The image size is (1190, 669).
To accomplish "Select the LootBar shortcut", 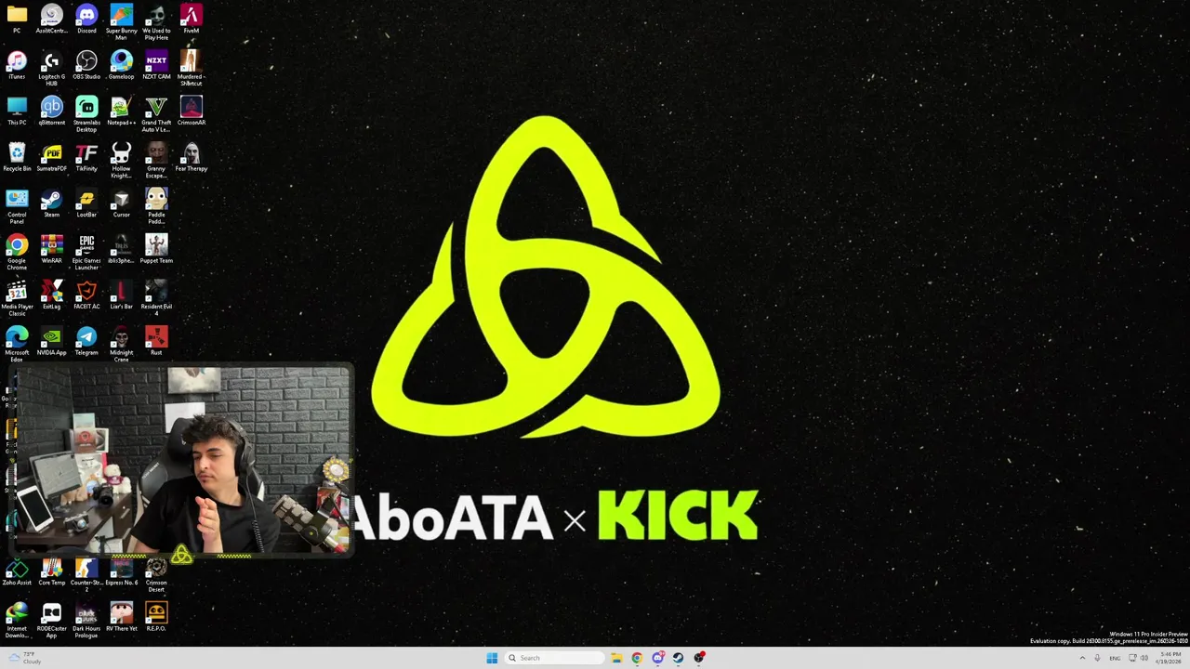I will (x=86, y=203).
